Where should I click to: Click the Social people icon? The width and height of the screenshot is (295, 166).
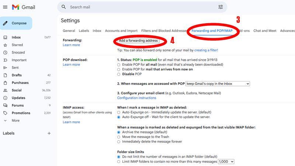(x=5, y=90)
